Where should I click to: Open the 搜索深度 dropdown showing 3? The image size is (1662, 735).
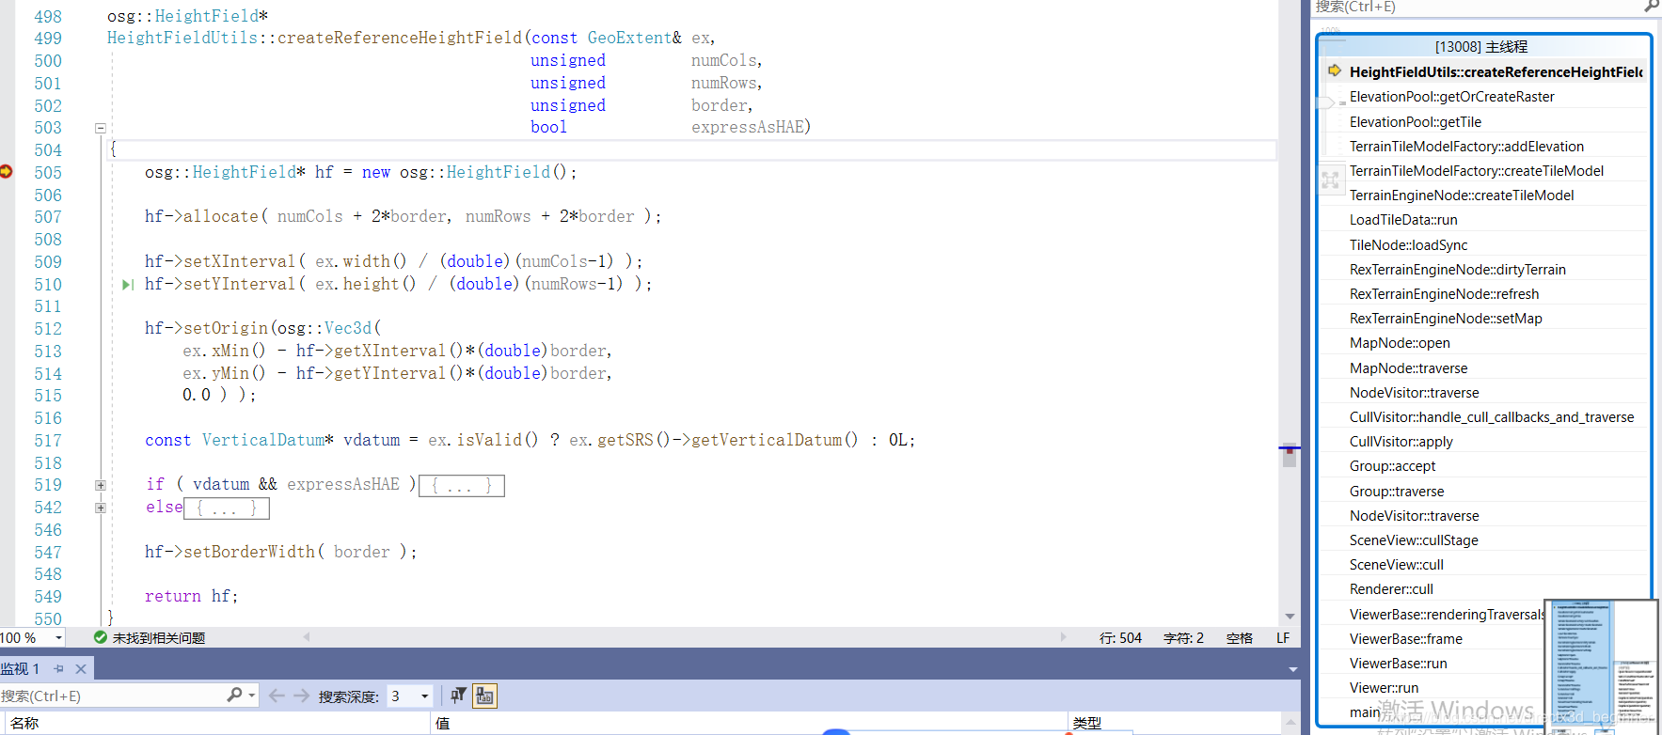pos(410,696)
